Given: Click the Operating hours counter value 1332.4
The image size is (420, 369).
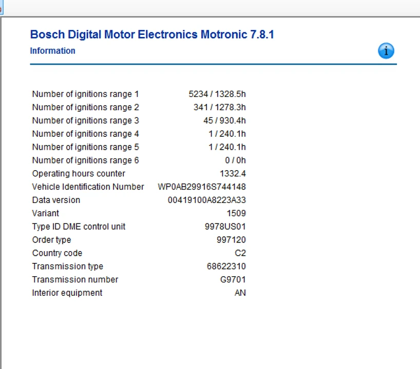Looking at the screenshot, I should (x=233, y=174).
